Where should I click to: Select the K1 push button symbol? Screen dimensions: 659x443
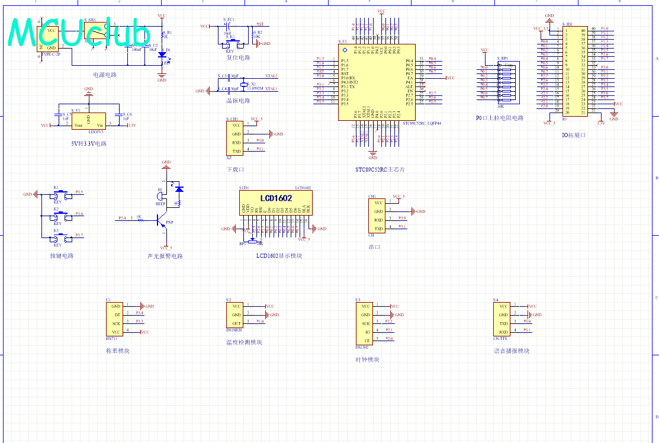coord(62,195)
